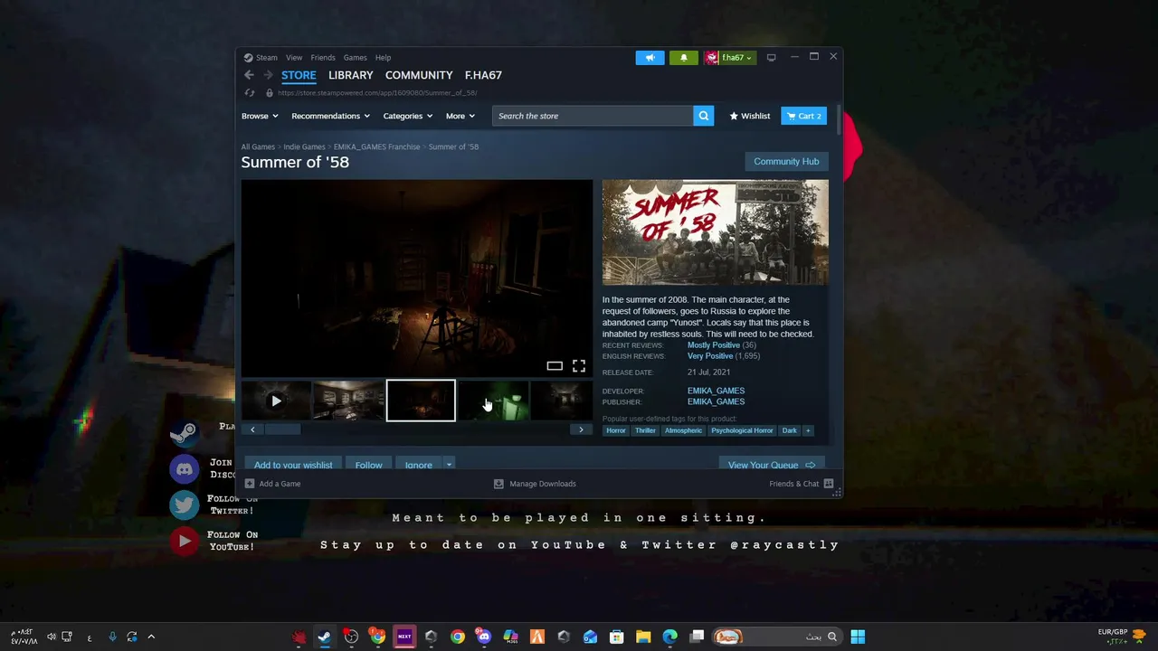Screen dimensions: 1158x651
Task: Open the Community Hub
Action: [786, 162]
